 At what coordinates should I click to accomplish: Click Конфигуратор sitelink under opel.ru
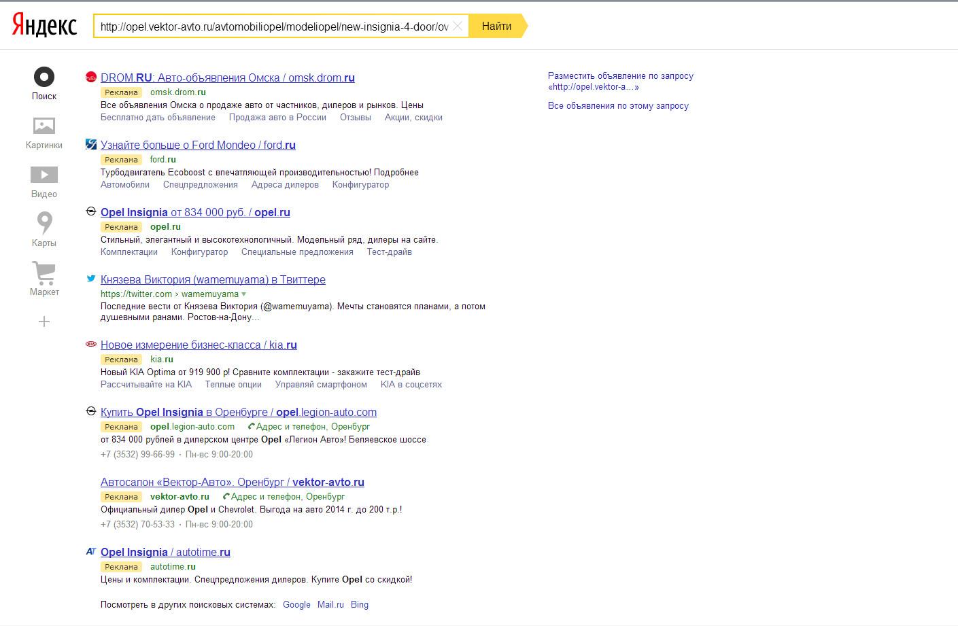point(199,251)
